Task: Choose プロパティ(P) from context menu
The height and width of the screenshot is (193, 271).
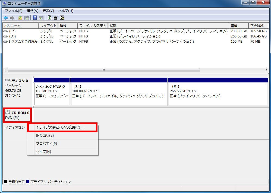Action: point(62,144)
